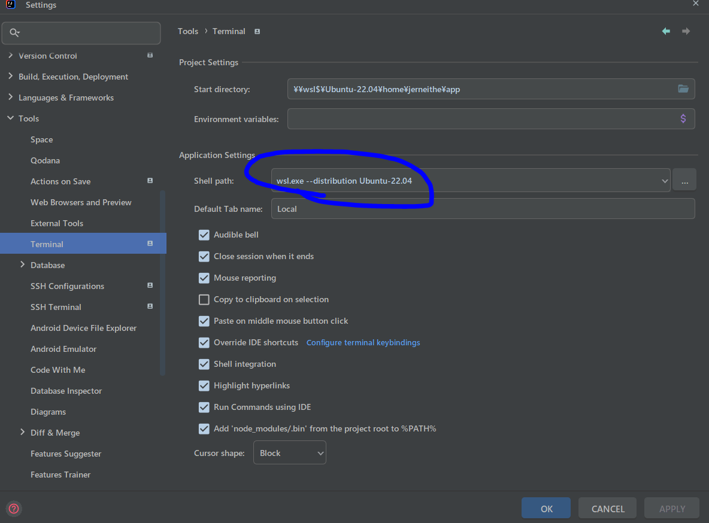Select Database Inspector item
This screenshot has height=523, width=709.
coord(66,391)
